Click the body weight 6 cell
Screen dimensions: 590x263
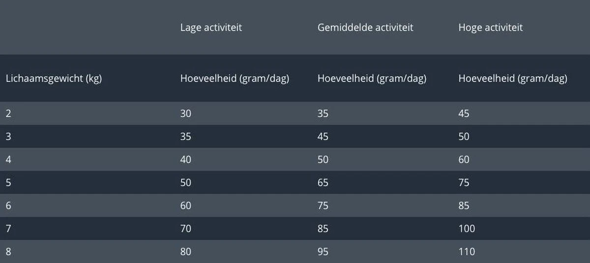tap(8, 206)
